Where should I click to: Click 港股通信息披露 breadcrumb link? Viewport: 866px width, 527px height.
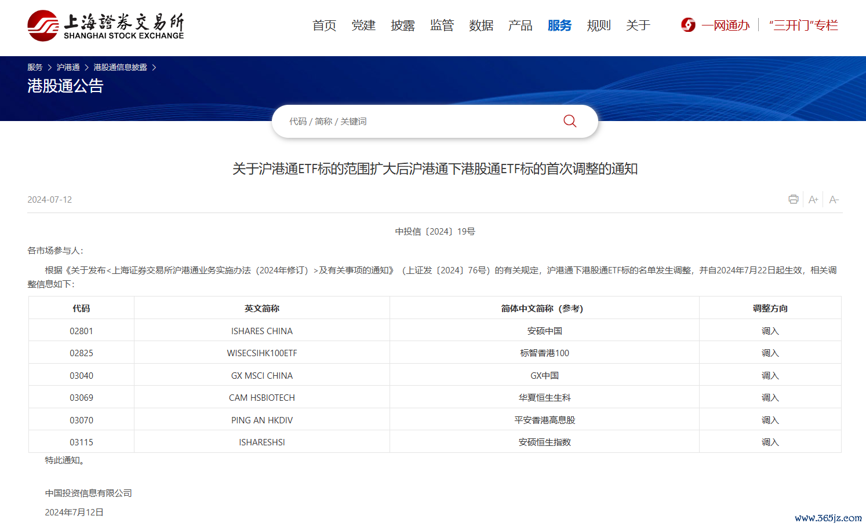(x=120, y=67)
